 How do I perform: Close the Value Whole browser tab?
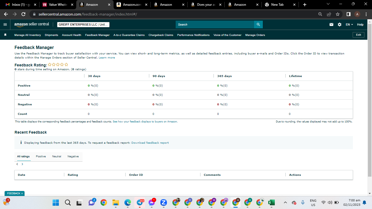72,5
